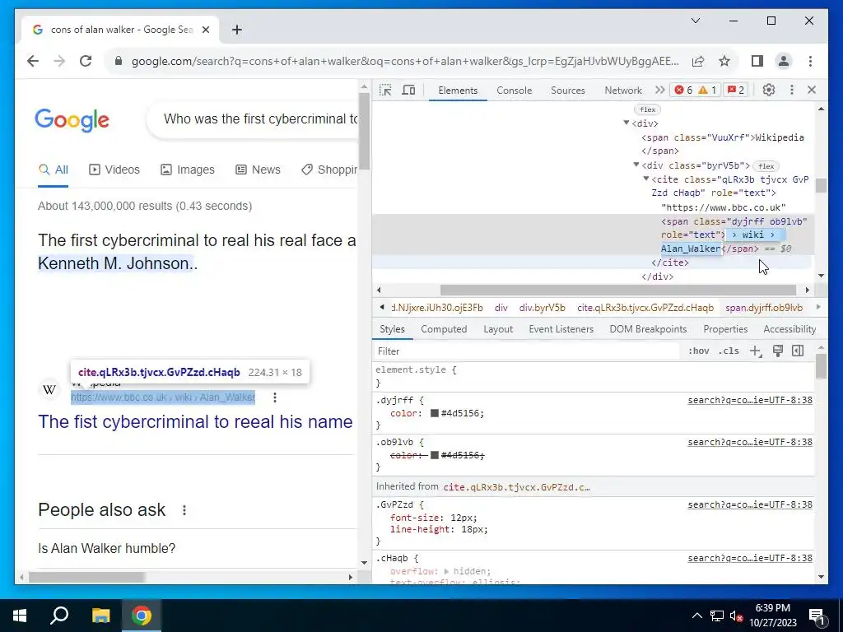This screenshot has height=632, width=843.
Task: Open the cybercriminal result title link
Action: click(x=195, y=421)
